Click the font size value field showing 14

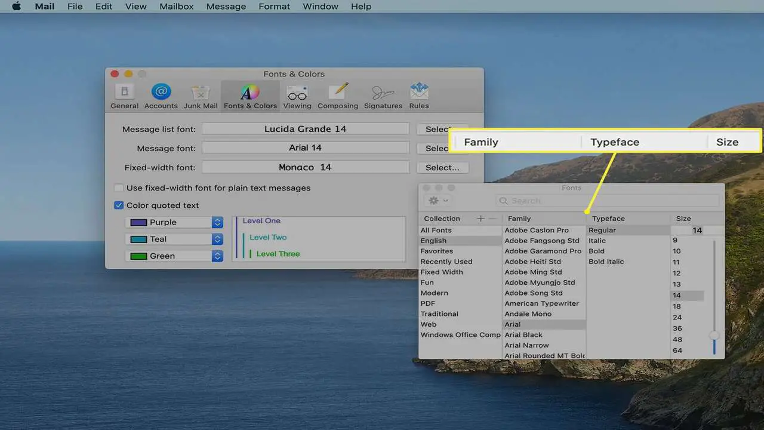697,230
